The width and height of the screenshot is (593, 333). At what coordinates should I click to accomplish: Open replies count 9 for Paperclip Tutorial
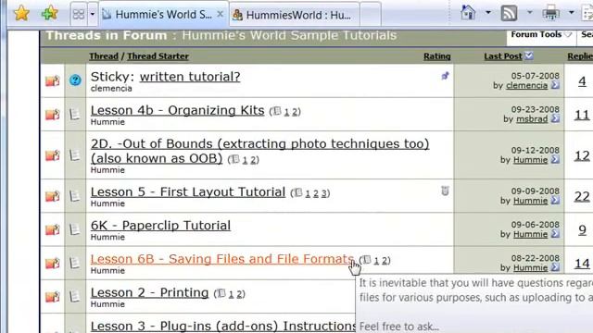[583, 230]
